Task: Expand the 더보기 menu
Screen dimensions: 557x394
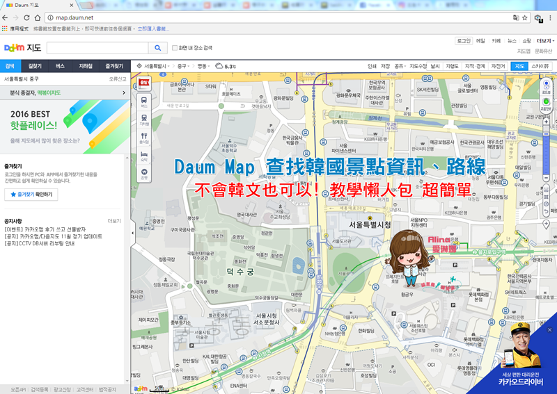Action: [x=545, y=41]
